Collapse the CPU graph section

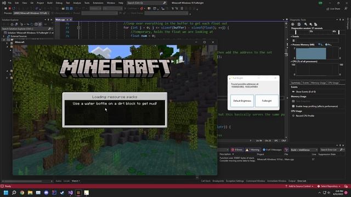click(291, 61)
